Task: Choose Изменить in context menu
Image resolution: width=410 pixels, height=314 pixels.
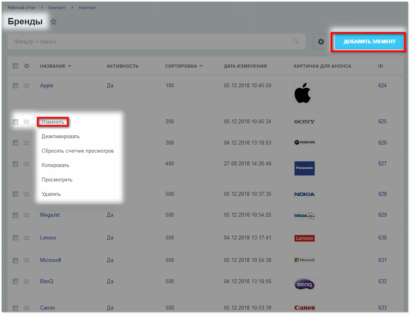Action: pyautogui.click(x=53, y=122)
